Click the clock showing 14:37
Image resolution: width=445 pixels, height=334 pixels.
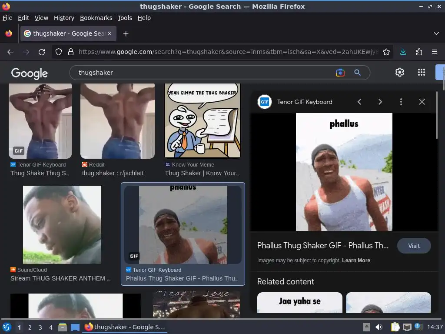click(435, 327)
